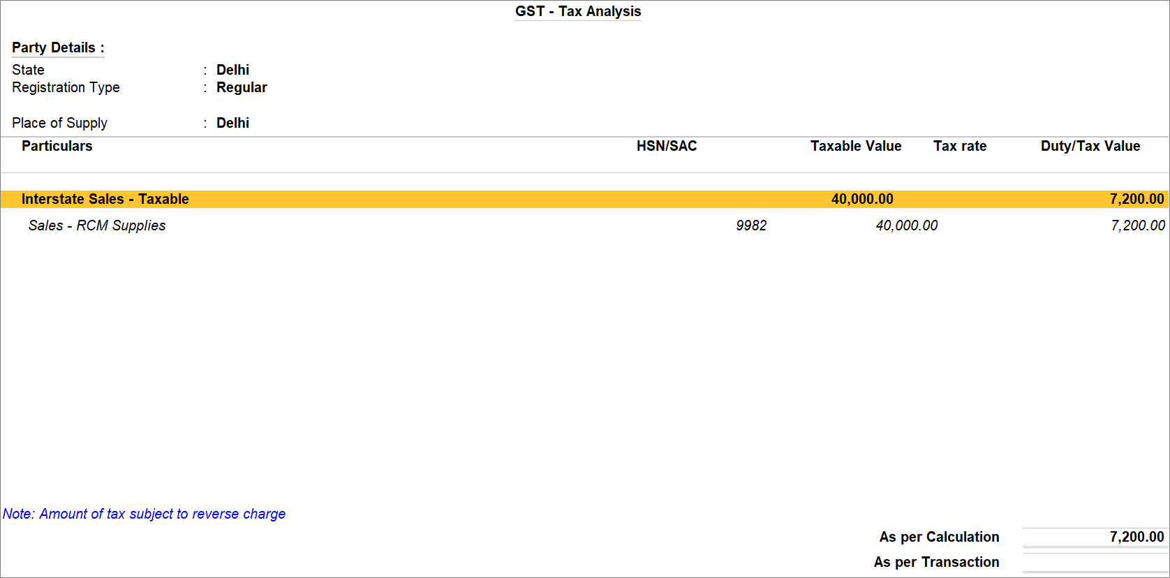Click the HSN/SAC column header

(667, 146)
